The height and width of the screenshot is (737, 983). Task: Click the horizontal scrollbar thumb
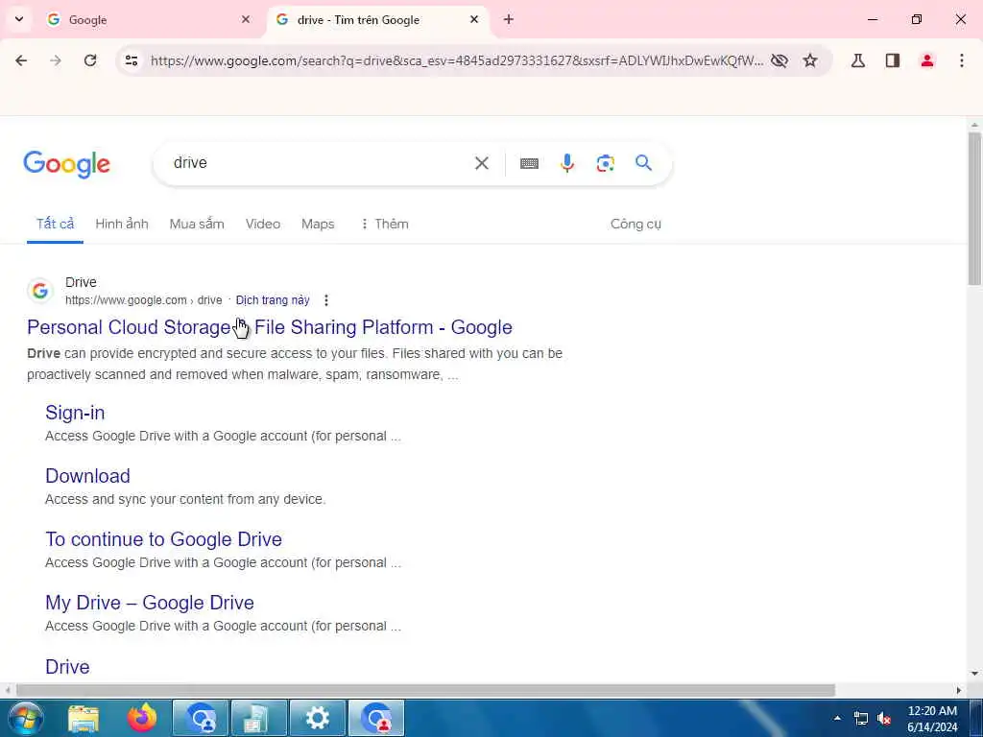click(x=425, y=690)
